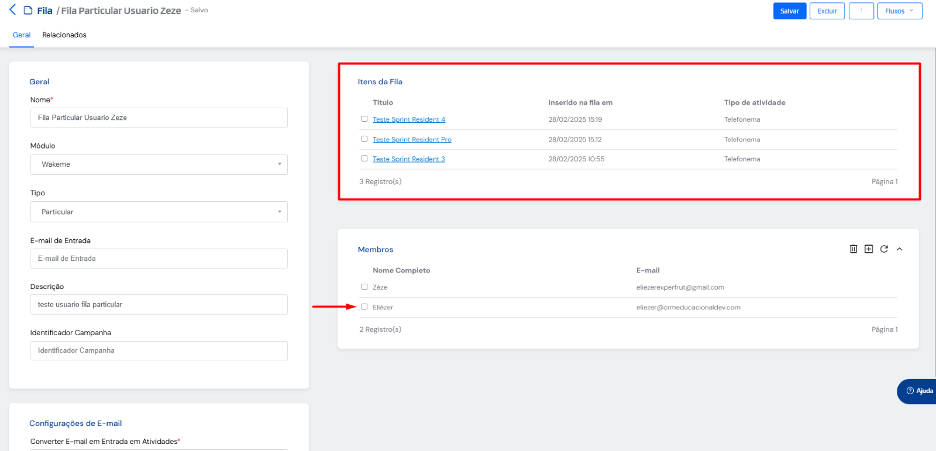Viewport: 936px width, 451px height.
Task: Check the Teste Sprint Resident 3 checkbox
Action: [x=364, y=159]
